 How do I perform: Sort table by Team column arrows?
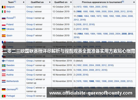(x=24, y=2)
